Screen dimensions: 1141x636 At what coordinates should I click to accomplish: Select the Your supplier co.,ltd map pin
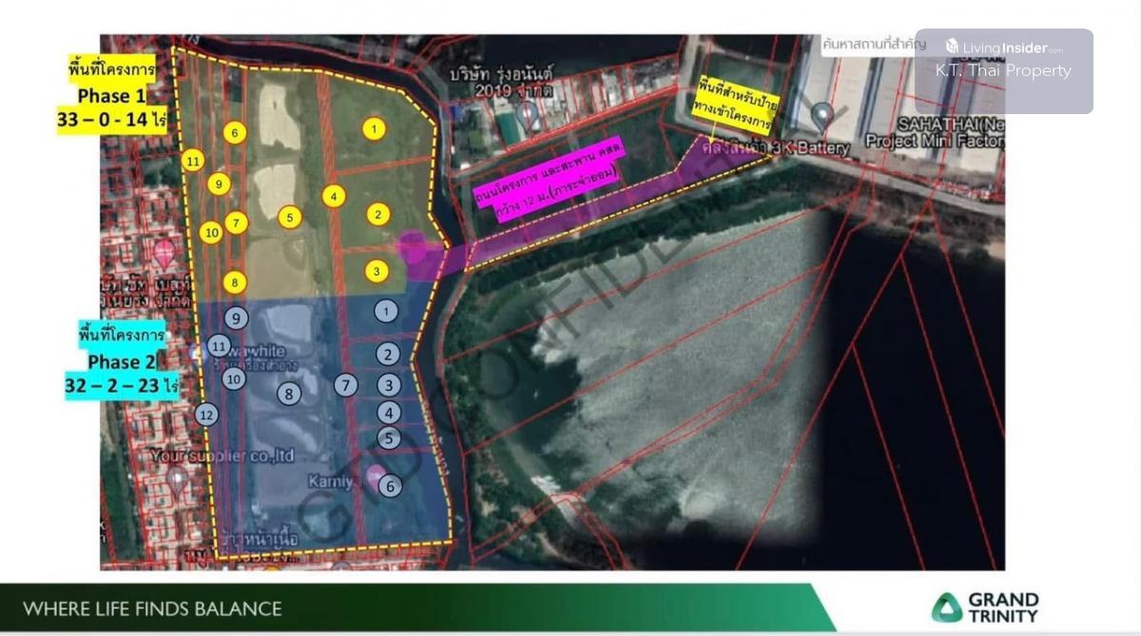click(178, 478)
